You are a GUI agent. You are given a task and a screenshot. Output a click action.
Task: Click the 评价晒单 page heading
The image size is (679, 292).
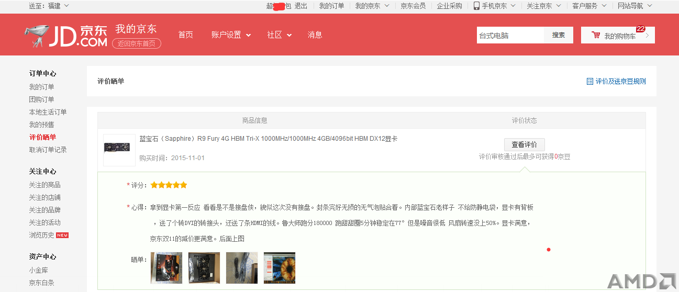tap(111, 81)
